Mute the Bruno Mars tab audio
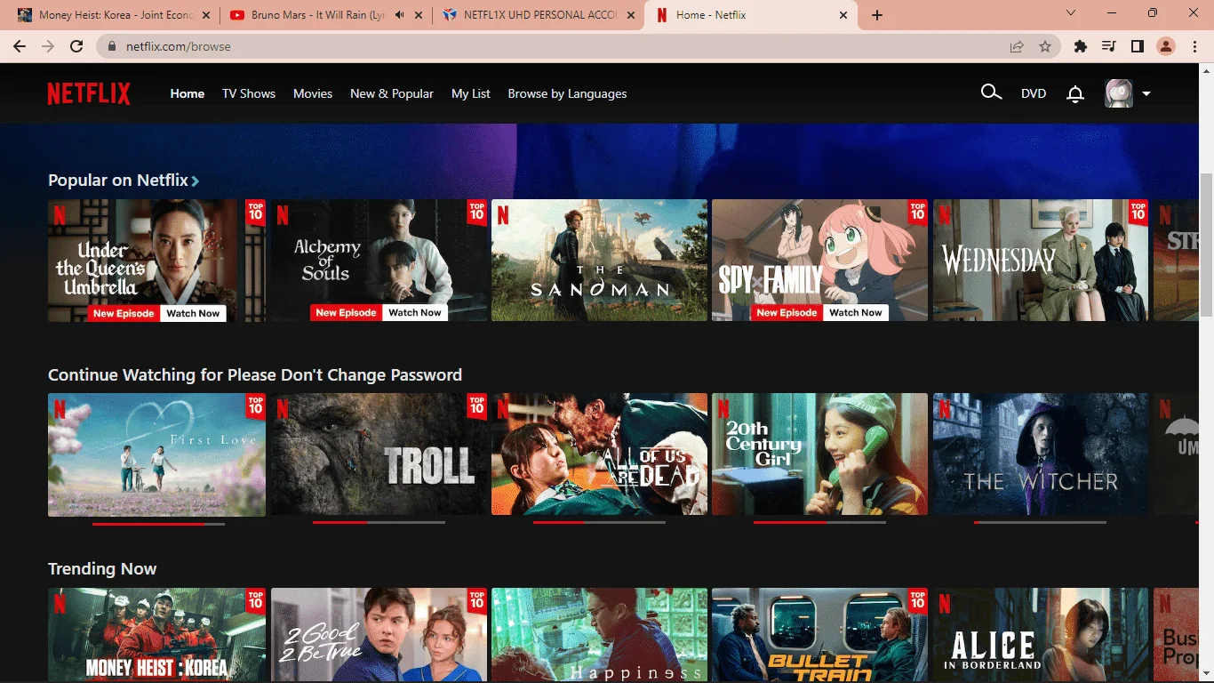 [x=399, y=15]
